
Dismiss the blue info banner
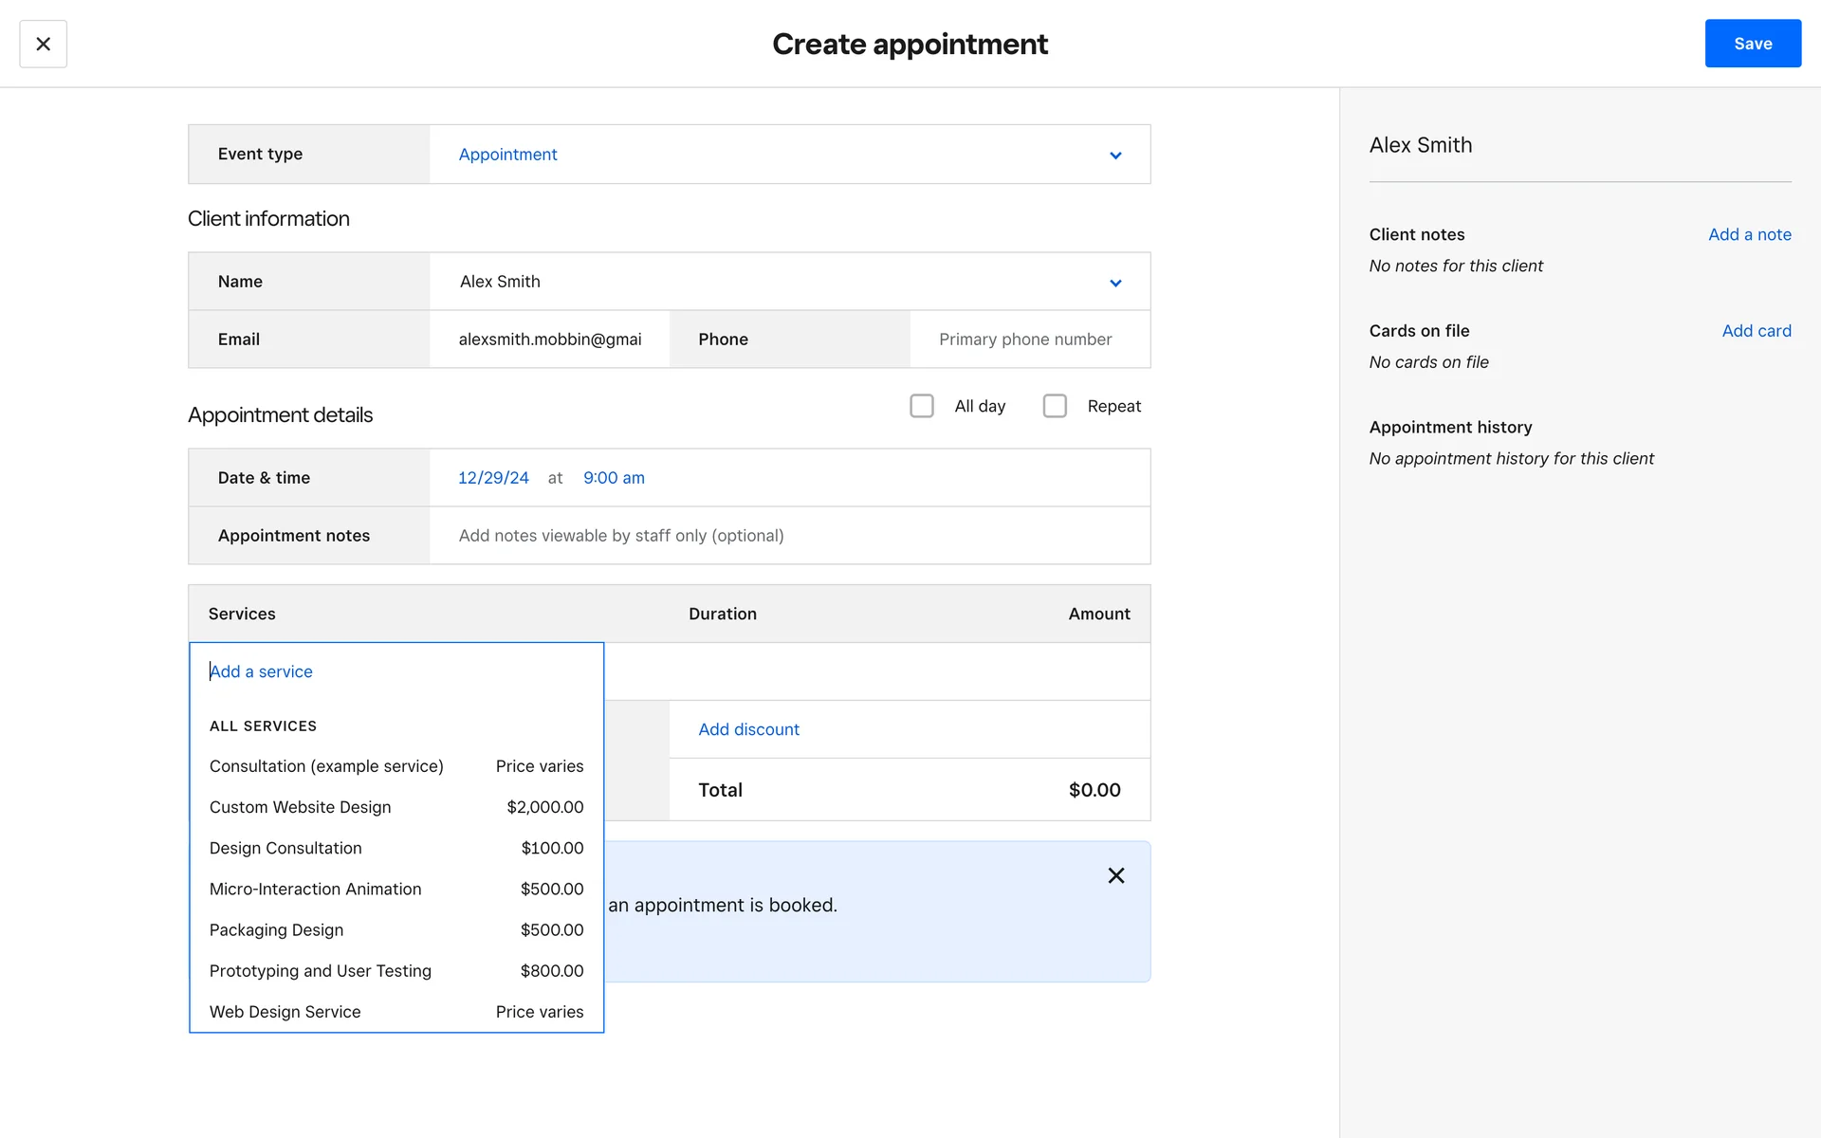[1115, 875]
